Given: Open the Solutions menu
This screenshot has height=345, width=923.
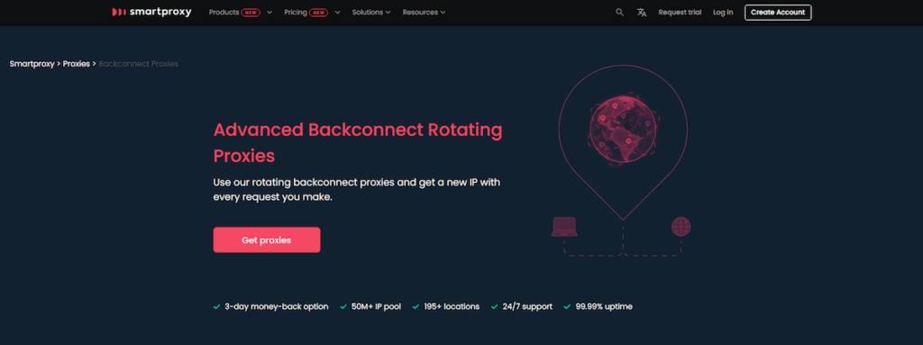Looking at the screenshot, I should [x=368, y=13].
